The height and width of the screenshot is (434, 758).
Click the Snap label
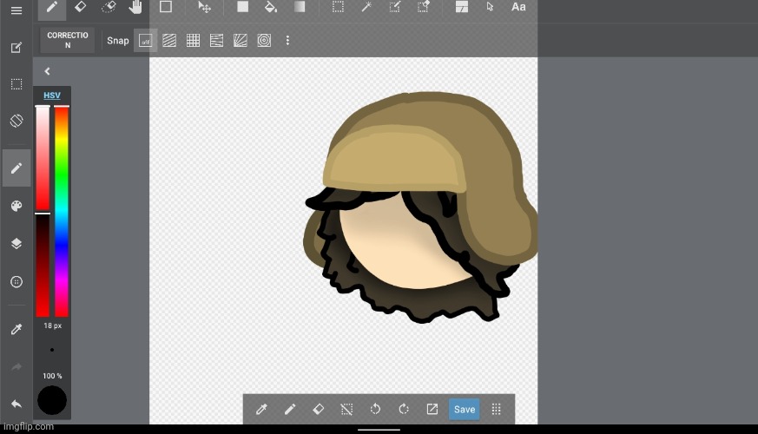click(117, 41)
